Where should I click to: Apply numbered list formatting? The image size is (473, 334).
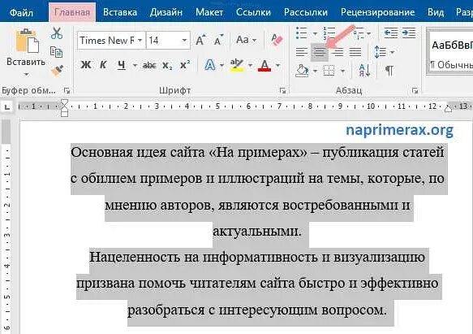(x=329, y=33)
